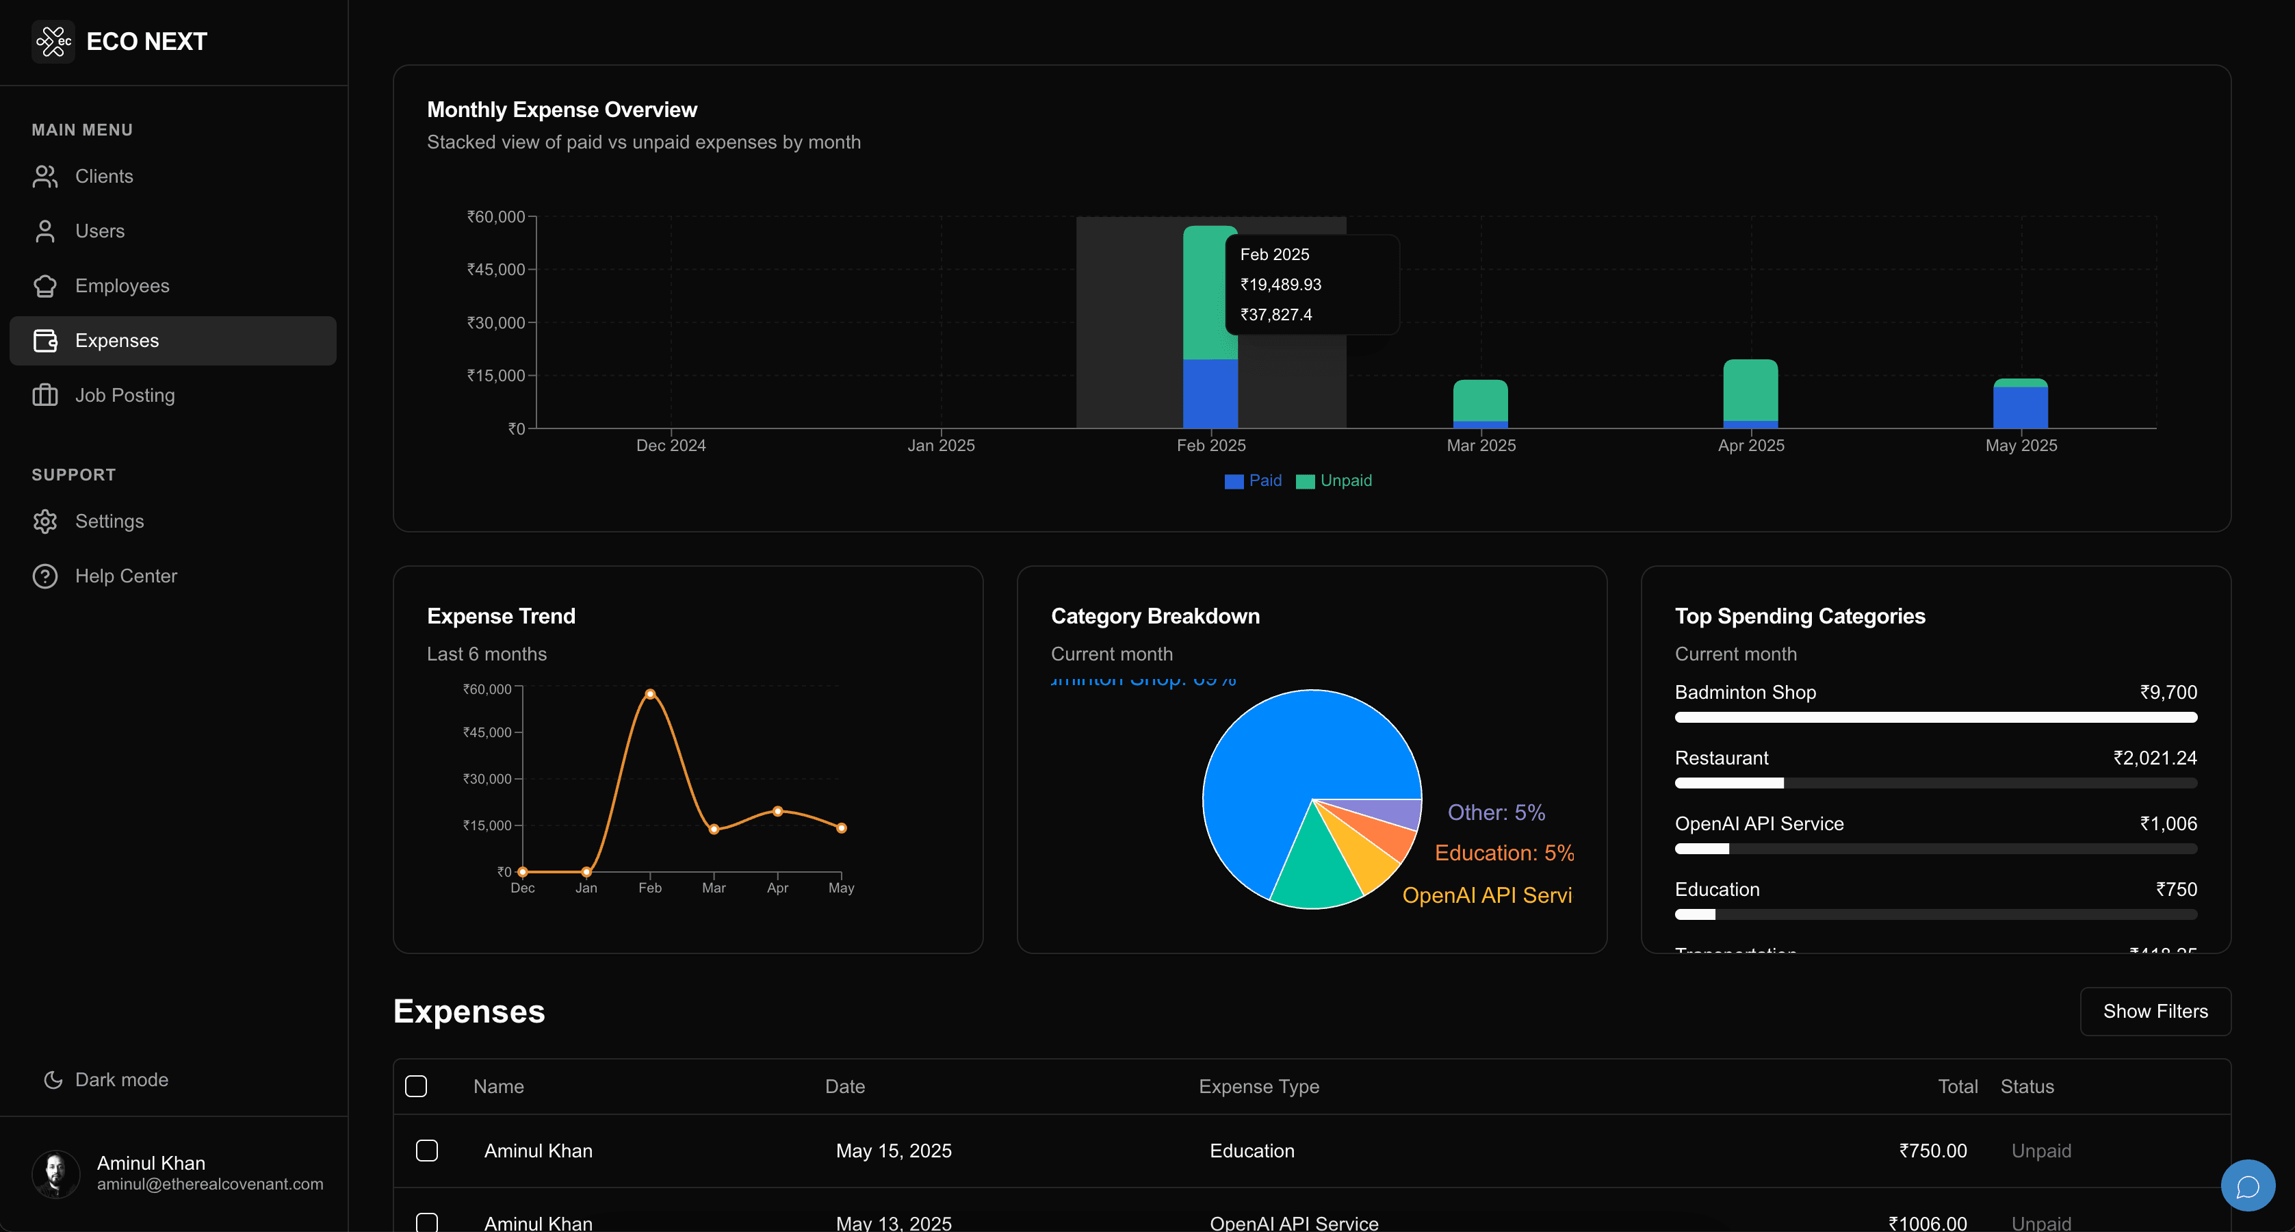Click the Badminton Shop progress bar

pyautogui.click(x=1935, y=717)
